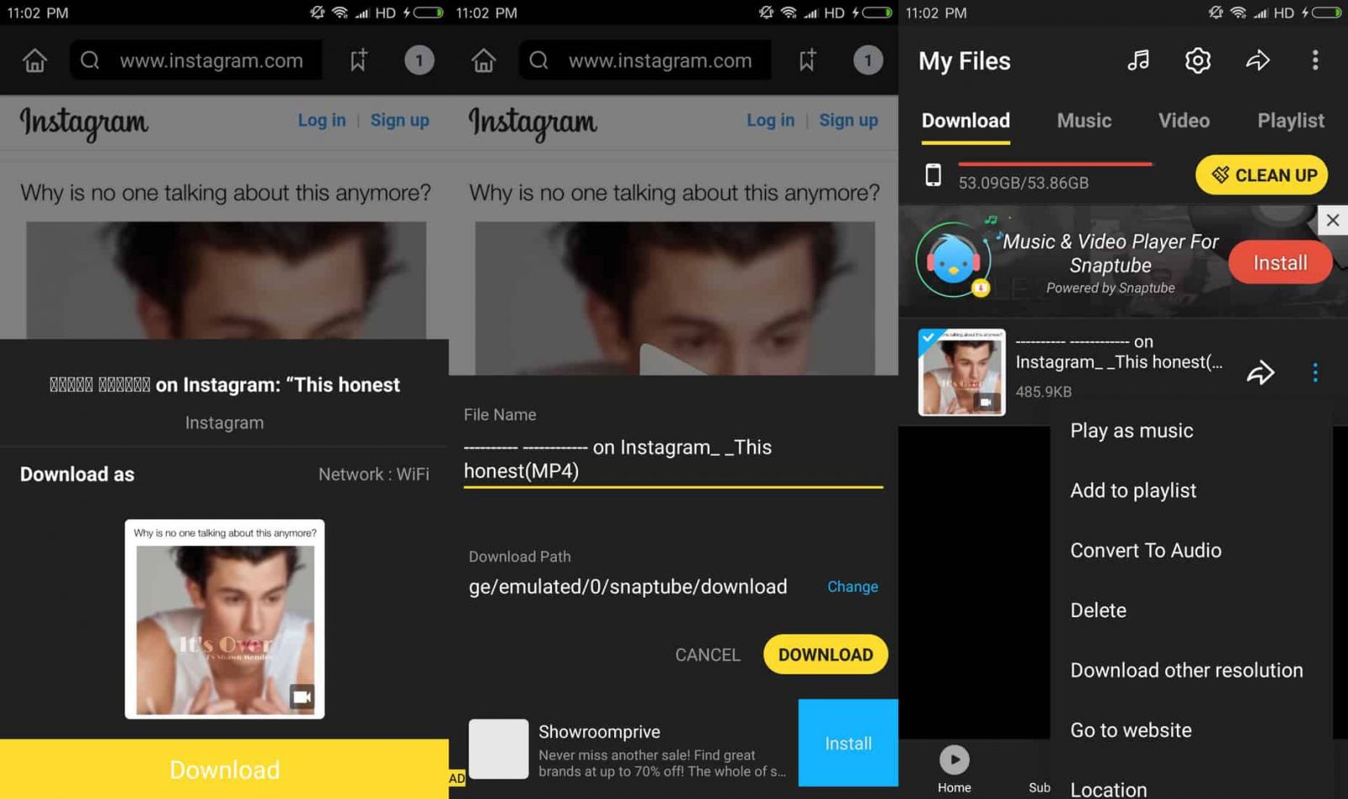This screenshot has width=1348, height=799.
Task: Tap Change next to the download path
Action: (x=853, y=587)
